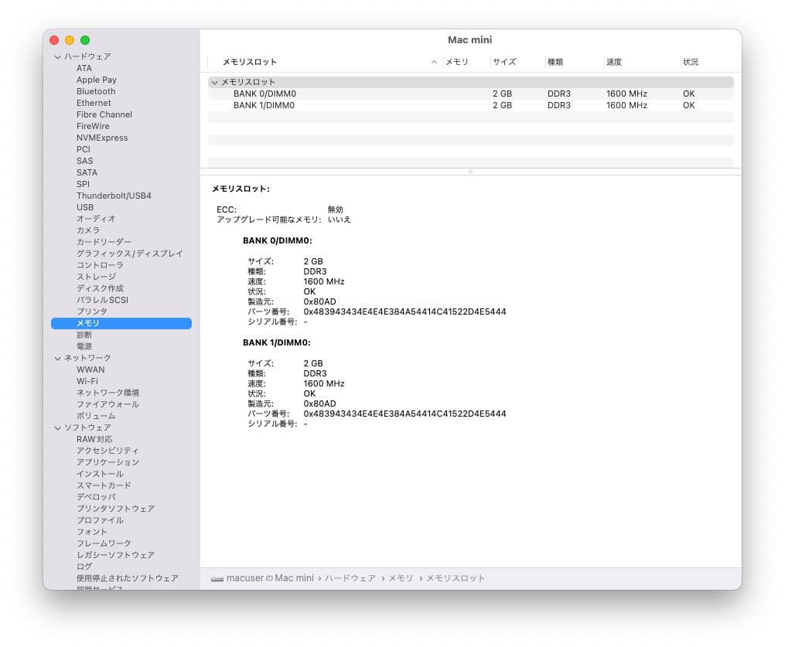Sort by the サイズ column header

pos(504,62)
